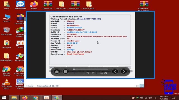The width and height of the screenshot is (179, 100).
Task: Switch to Honeyview in the taskbar
Action: click(x=57, y=98)
